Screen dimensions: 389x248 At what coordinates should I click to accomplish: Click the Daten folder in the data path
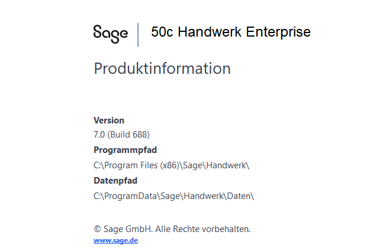point(239,196)
